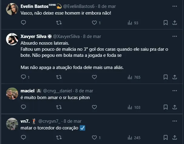Open more options on Xavyer Silva's tweet

[175, 36]
